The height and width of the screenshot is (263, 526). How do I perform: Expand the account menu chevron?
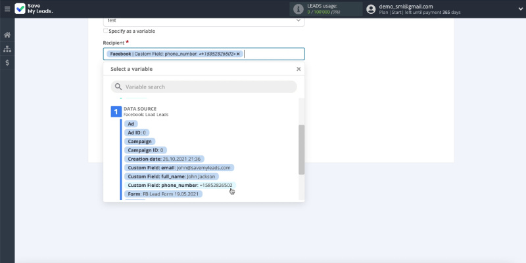[x=520, y=9]
